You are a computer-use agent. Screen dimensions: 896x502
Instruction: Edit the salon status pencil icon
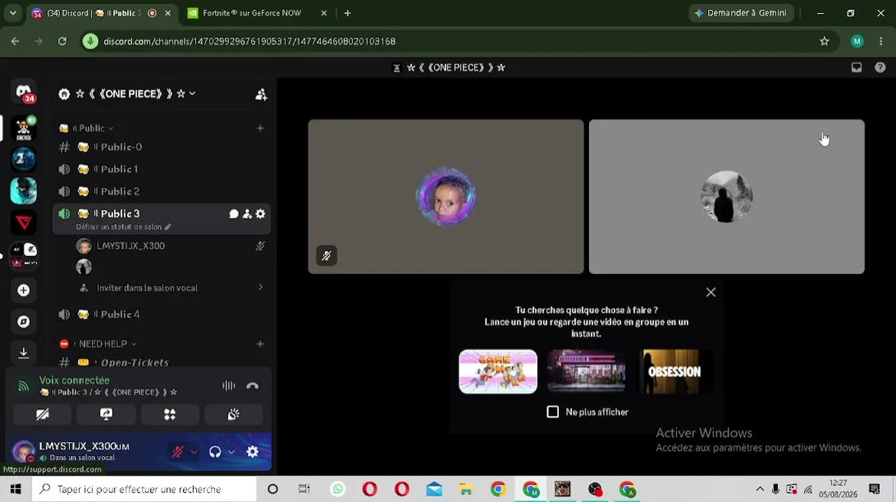click(167, 227)
